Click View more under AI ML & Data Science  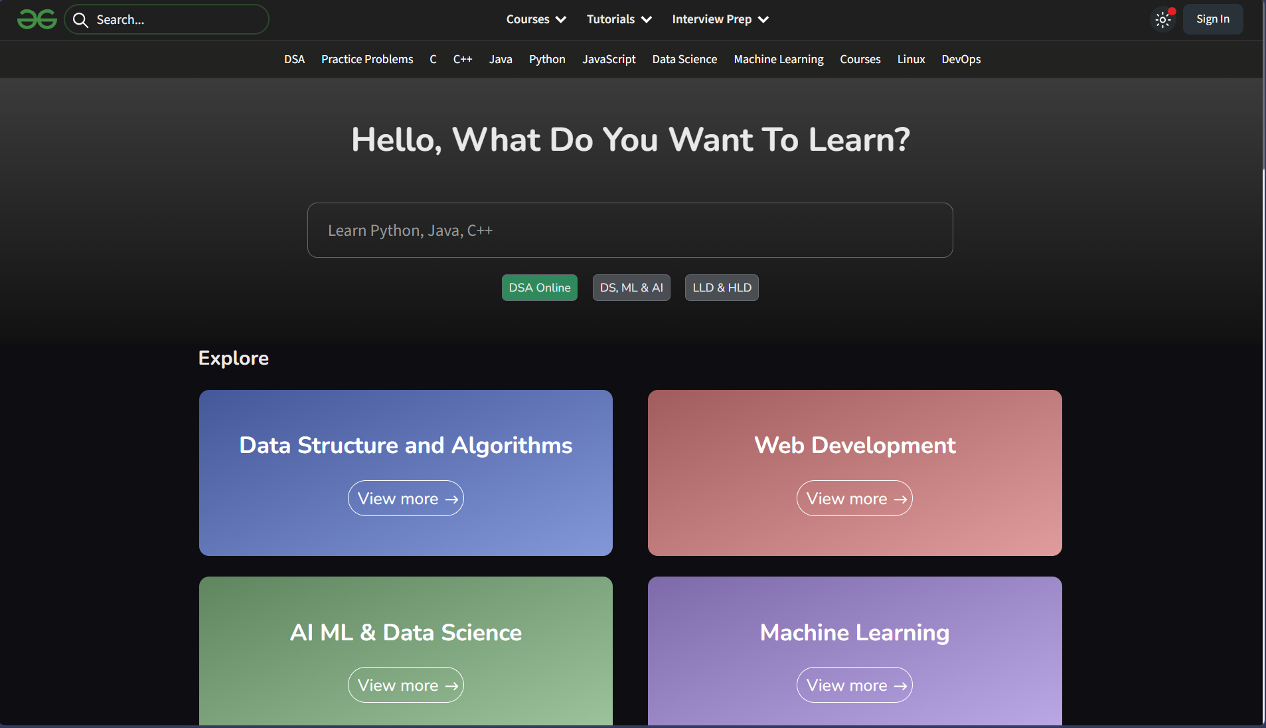[406, 685]
